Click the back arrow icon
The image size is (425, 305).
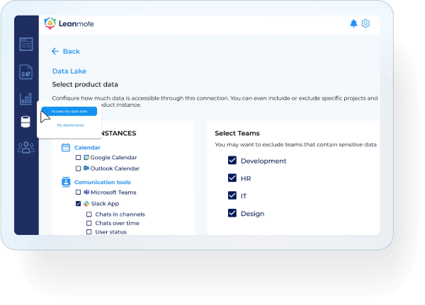tap(55, 51)
